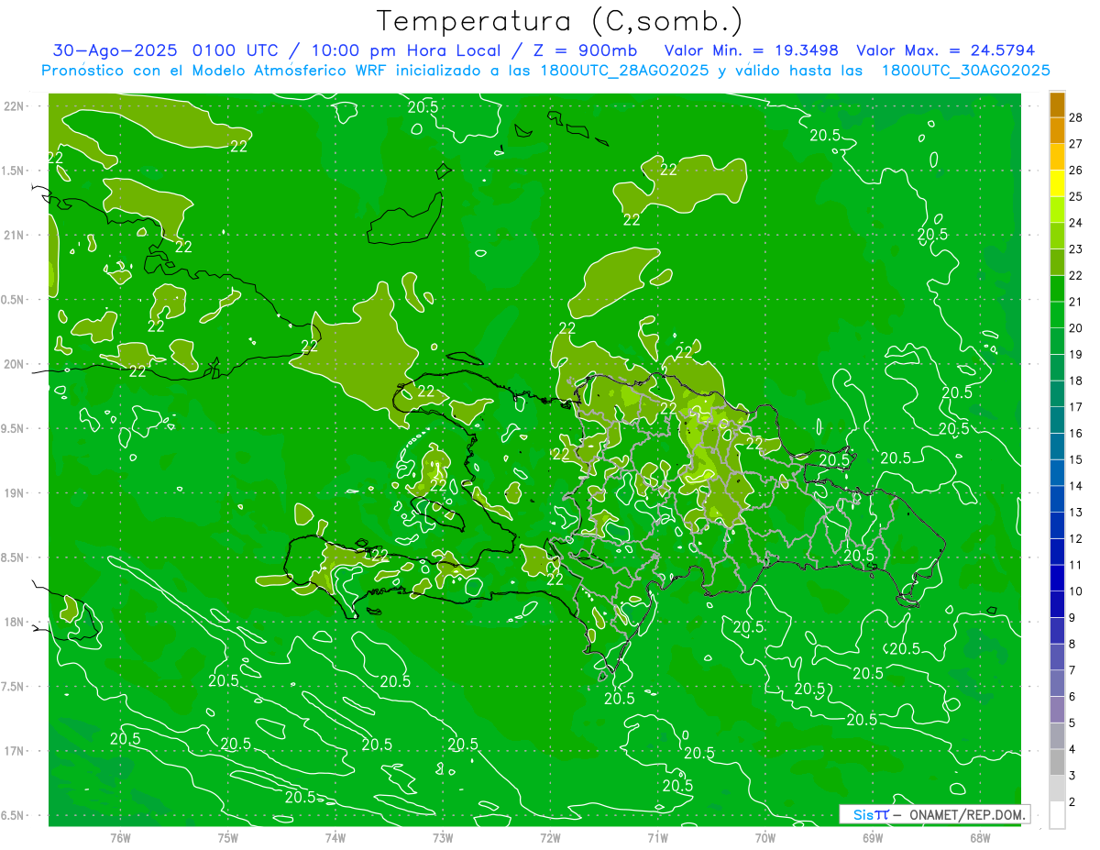
Task: Click the '76W' longitude axis label
Action: click(120, 837)
